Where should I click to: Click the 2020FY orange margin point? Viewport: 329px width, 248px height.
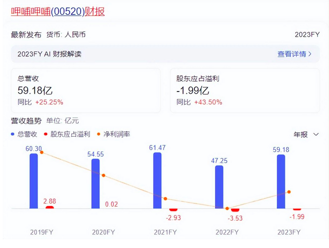coord(103,176)
